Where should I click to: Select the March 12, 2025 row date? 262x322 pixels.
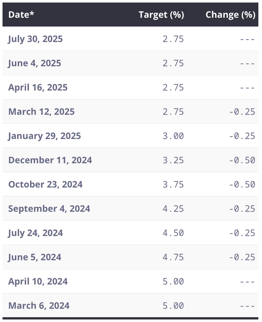coord(41,112)
